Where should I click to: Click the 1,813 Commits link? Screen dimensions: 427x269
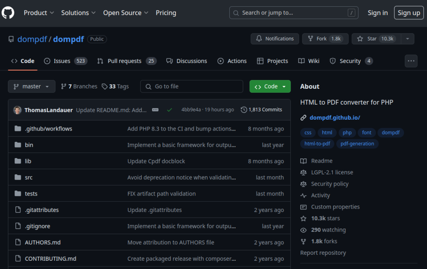(x=261, y=109)
